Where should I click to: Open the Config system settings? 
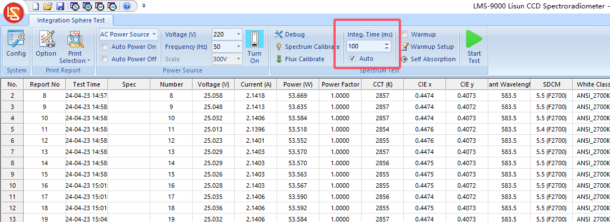tap(16, 43)
